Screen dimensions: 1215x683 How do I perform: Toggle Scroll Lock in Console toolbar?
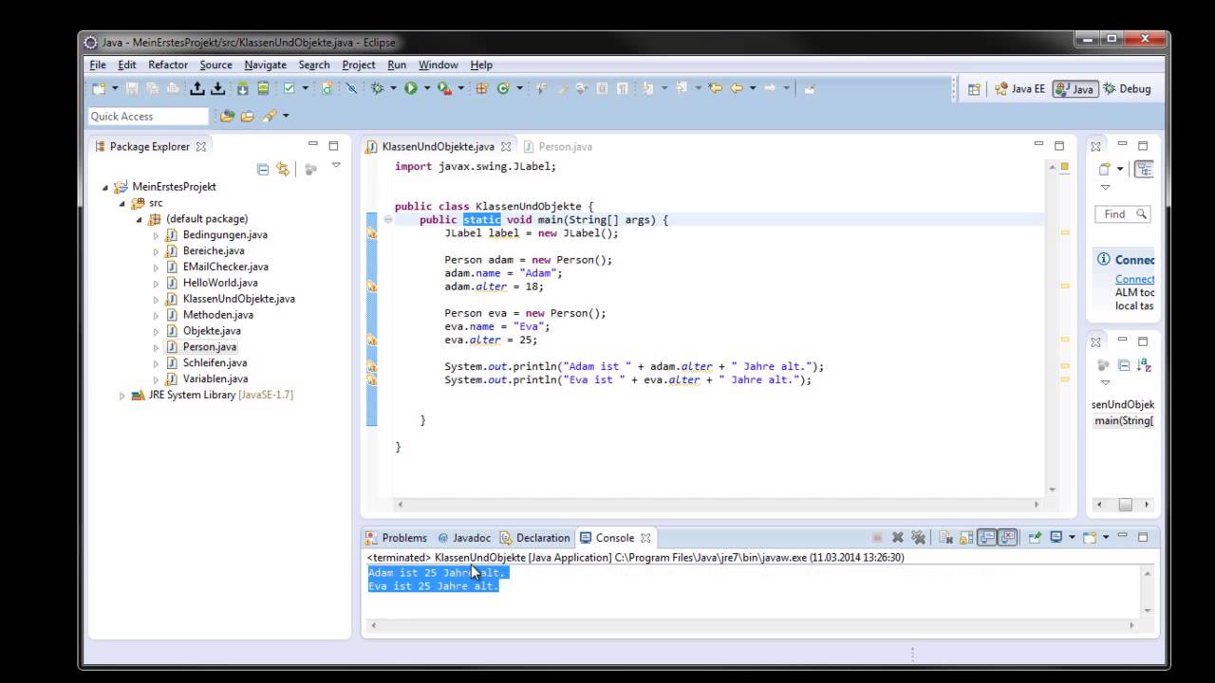pos(966,537)
